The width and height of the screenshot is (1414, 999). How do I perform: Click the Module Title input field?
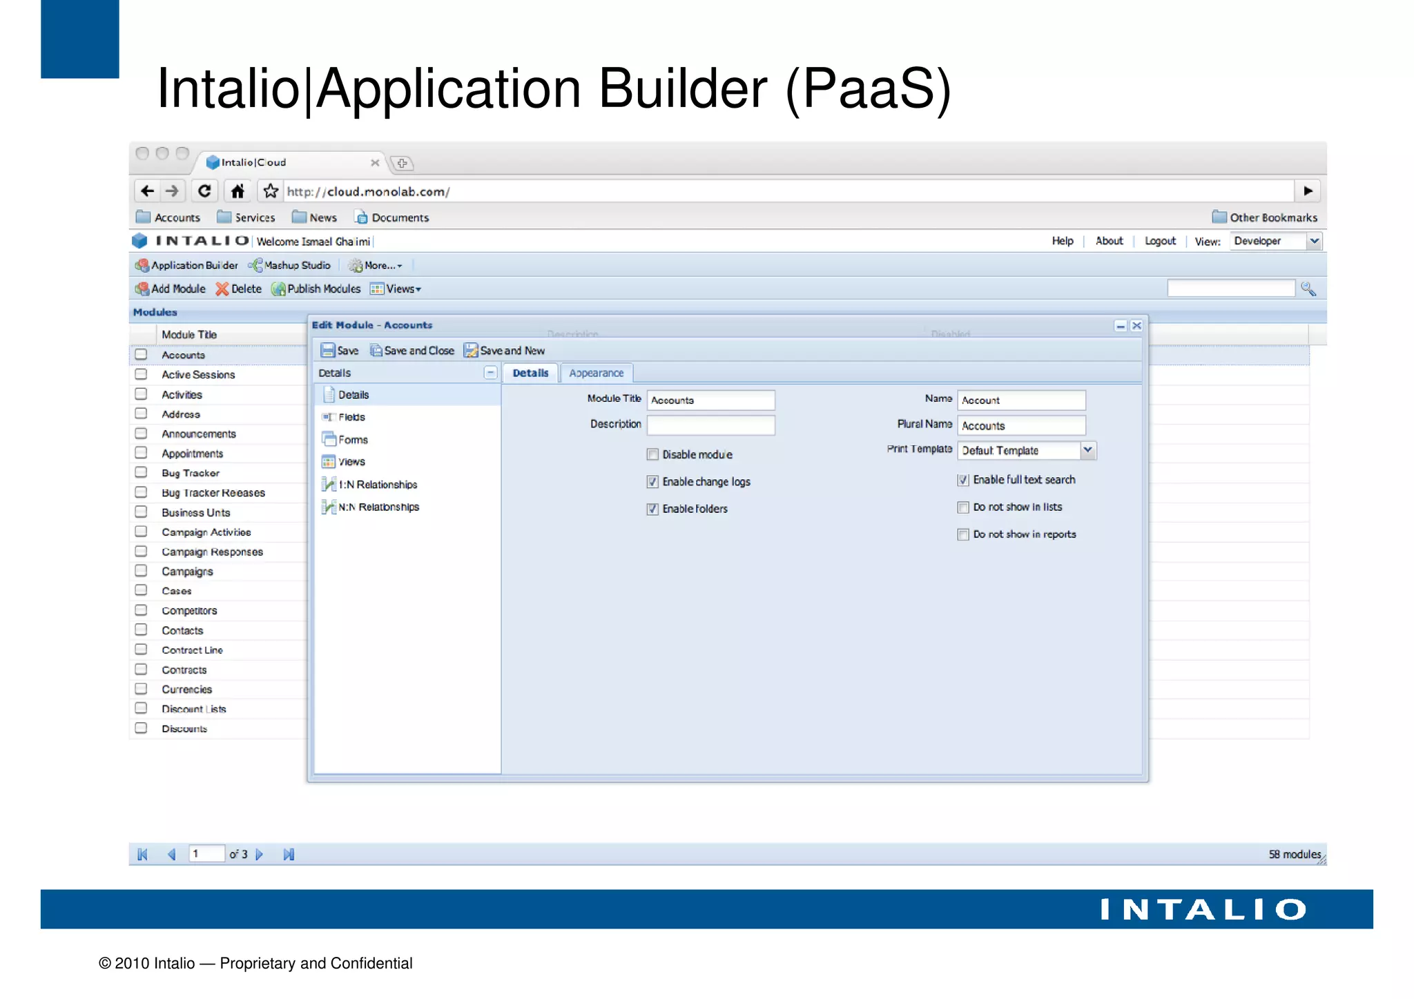pos(711,400)
